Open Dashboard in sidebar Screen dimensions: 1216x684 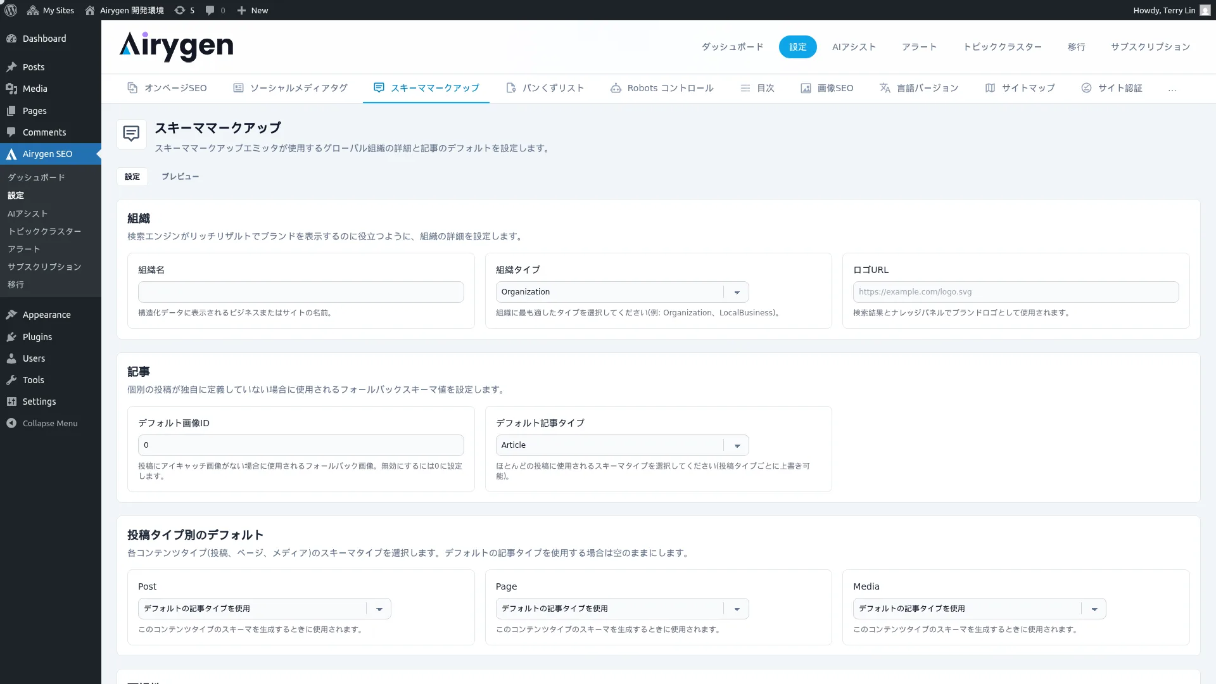point(51,39)
